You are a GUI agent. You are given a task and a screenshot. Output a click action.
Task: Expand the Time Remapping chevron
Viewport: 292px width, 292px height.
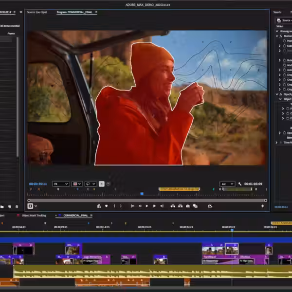click(x=276, y=143)
